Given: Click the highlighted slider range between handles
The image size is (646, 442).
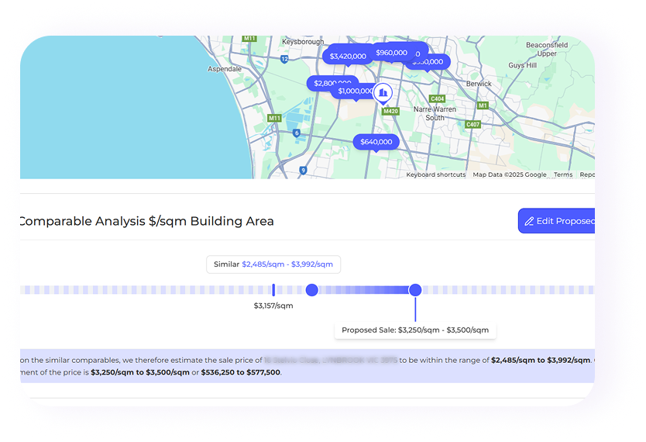Looking at the screenshot, I should point(363,290).
